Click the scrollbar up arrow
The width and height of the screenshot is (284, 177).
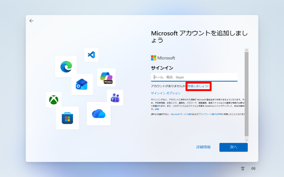tap(247, 50)
